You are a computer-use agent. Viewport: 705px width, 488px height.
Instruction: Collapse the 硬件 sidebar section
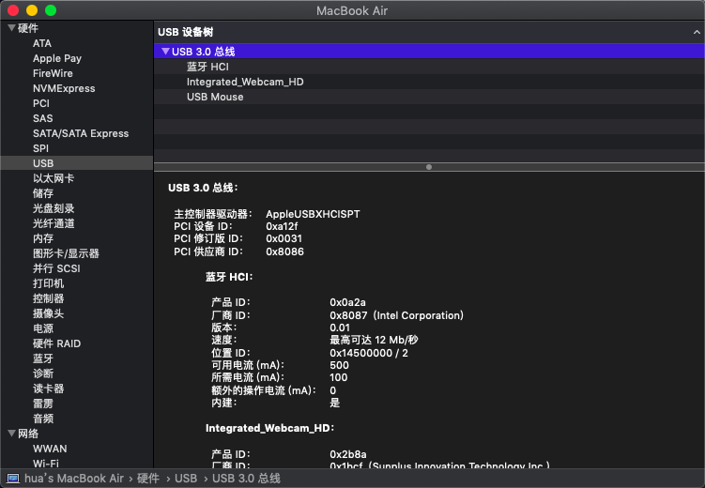[x=11, y=28]
